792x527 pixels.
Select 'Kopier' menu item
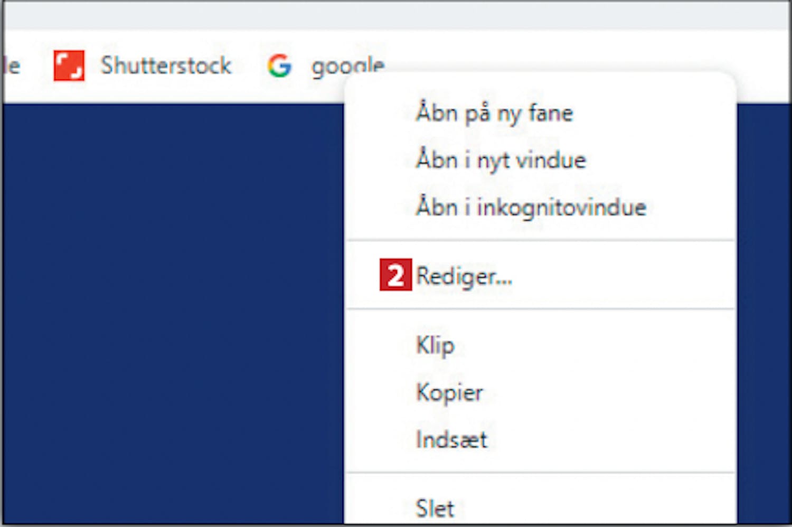[449, 392]
